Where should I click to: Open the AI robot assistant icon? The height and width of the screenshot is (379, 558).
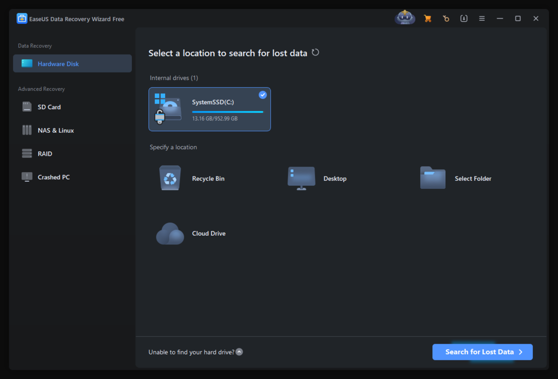pos(405,17)
